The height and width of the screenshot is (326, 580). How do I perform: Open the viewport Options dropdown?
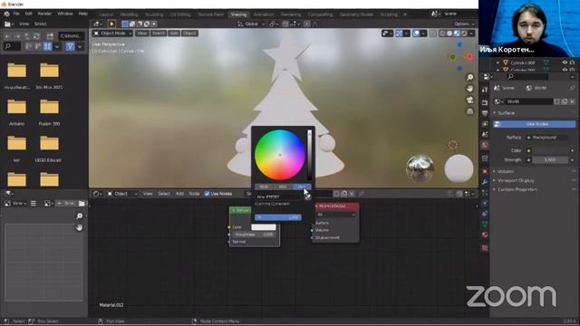tap(464, 24)
